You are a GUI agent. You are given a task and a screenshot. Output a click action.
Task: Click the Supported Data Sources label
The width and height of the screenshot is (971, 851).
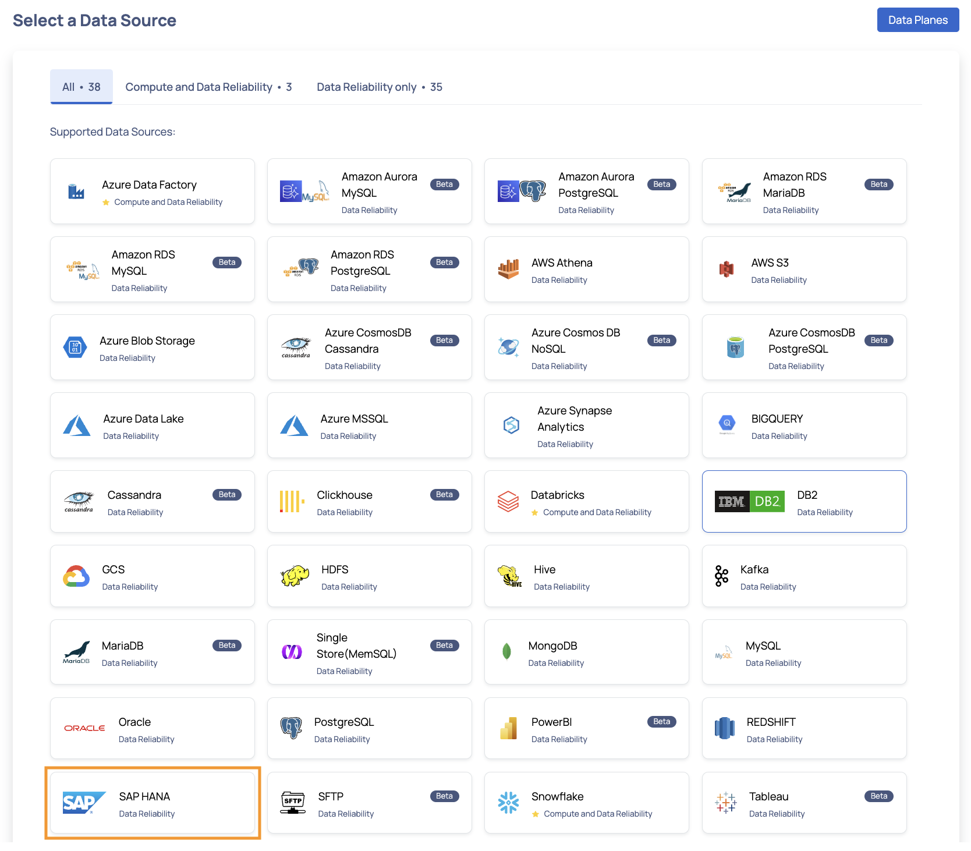pos(112,132)
